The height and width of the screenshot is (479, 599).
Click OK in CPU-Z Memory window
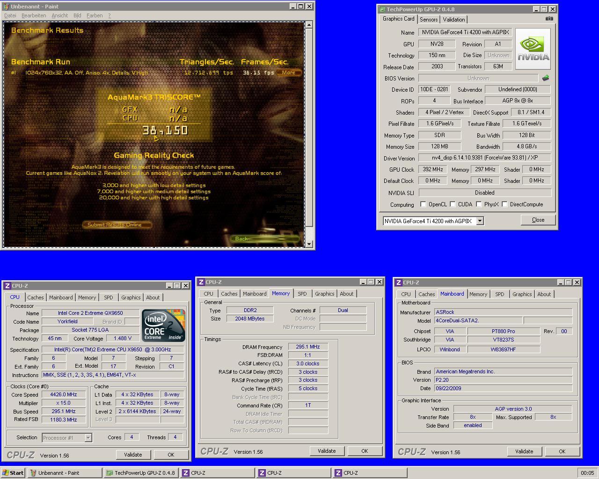click(x=365, y=451)
